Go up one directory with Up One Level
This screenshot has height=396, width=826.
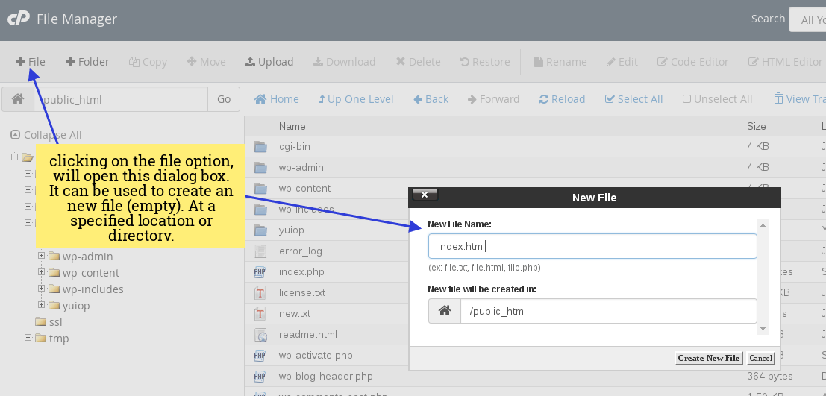pos(355,99)
